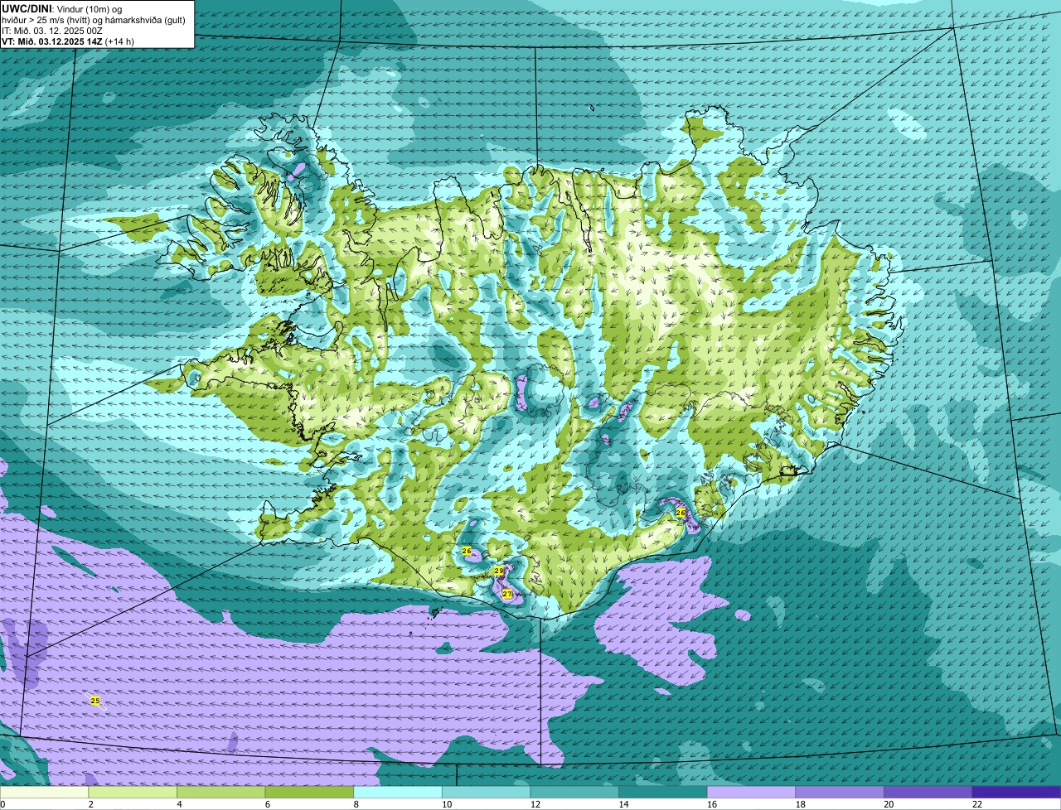Click the yellow '29' maximum gust label
This screenshot has width=1061, height=810.
[x=498, y=571]
